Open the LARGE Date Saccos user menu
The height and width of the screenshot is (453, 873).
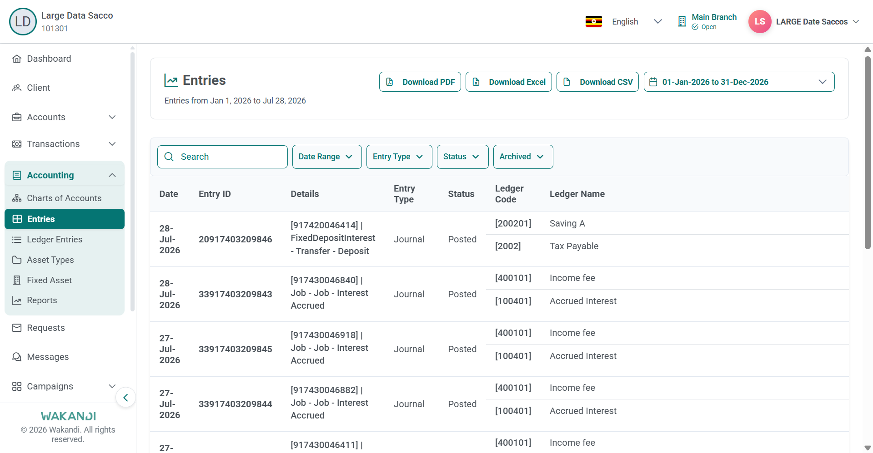coord(818,22)
